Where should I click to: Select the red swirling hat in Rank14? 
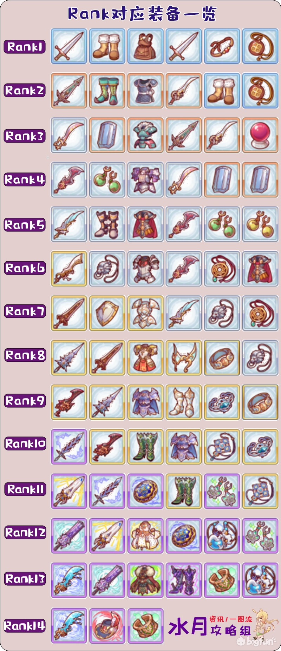coord(107,626)
